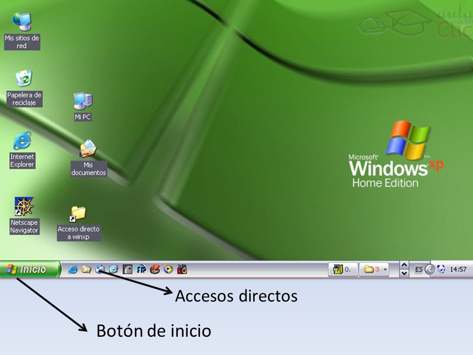The width and height of the screenshot is (473, 355).
Task: Open grouped folder taskbar button showing 3
Action: point(374,269)
